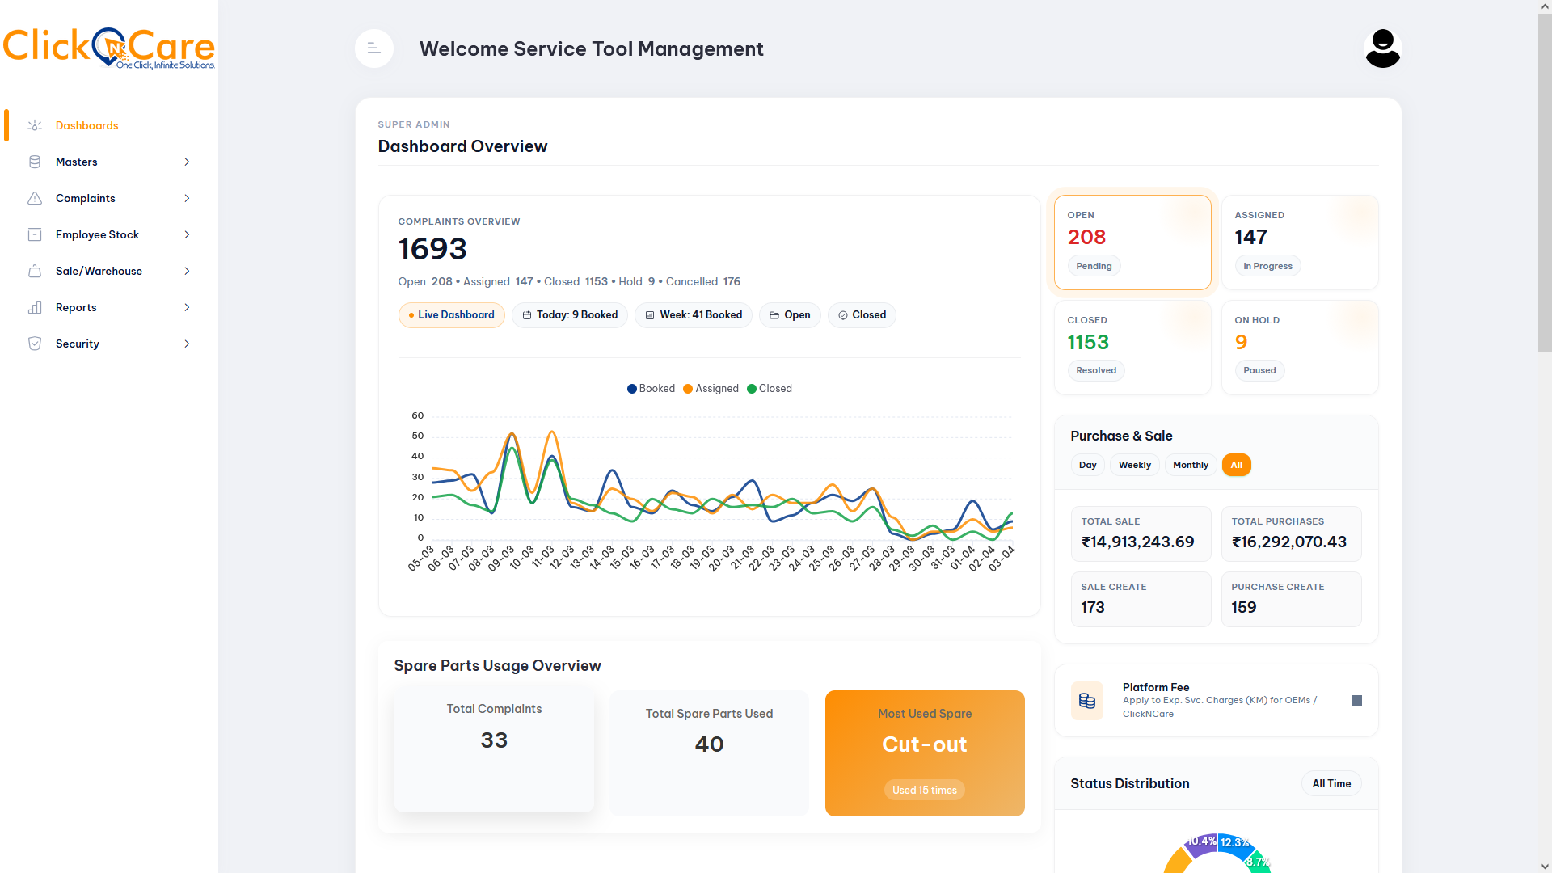Expand the Employee Stock menu chevron

(187, 234)
